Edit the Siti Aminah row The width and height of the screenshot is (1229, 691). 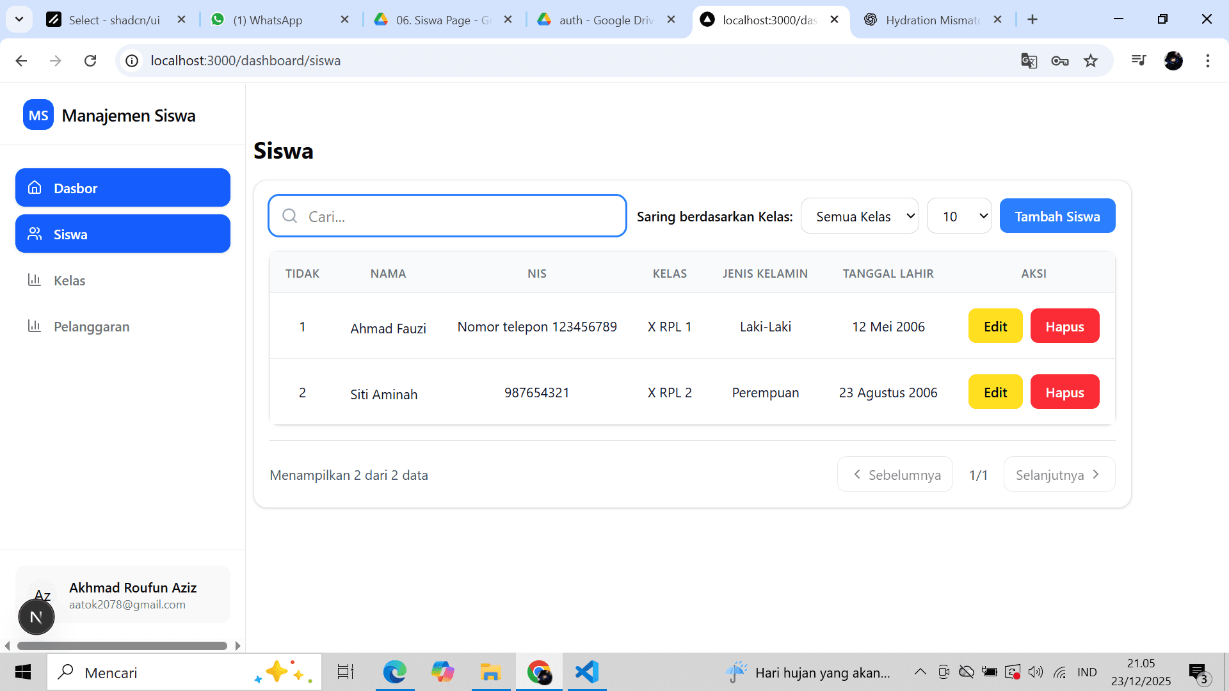(995, 392)
